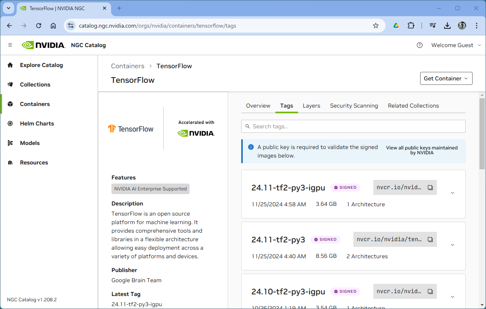The width and height of the screenshot is (486, 309).
Task: Go to Containers breadcrumb link
Action: (128, 66)
